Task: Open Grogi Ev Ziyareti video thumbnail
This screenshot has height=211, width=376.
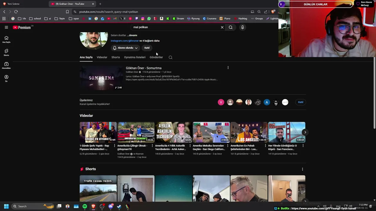Action: click(98, 132)
